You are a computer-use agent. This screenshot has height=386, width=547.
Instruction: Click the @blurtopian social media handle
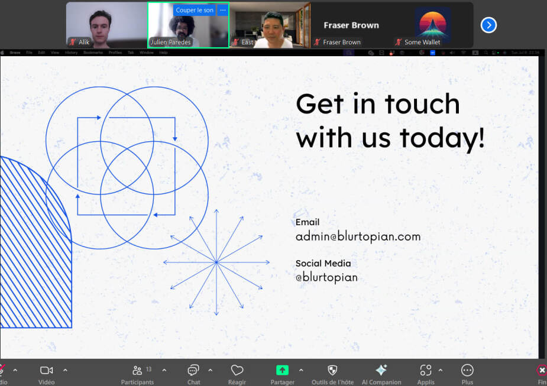326,278
